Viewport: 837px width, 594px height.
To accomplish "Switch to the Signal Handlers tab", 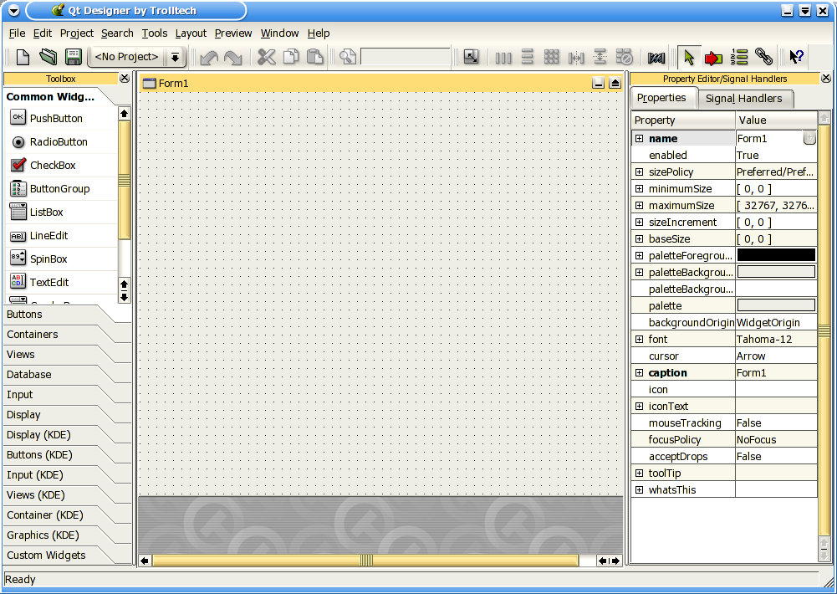I will (x=746, y=98).
